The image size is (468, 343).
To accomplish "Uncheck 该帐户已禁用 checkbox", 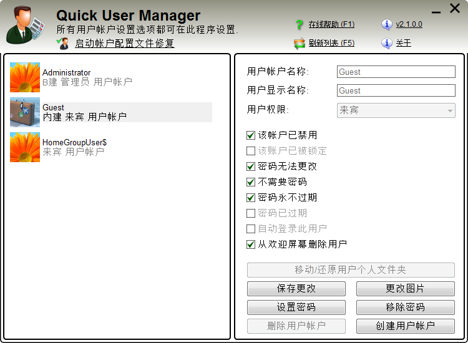I will click(251, 135).
